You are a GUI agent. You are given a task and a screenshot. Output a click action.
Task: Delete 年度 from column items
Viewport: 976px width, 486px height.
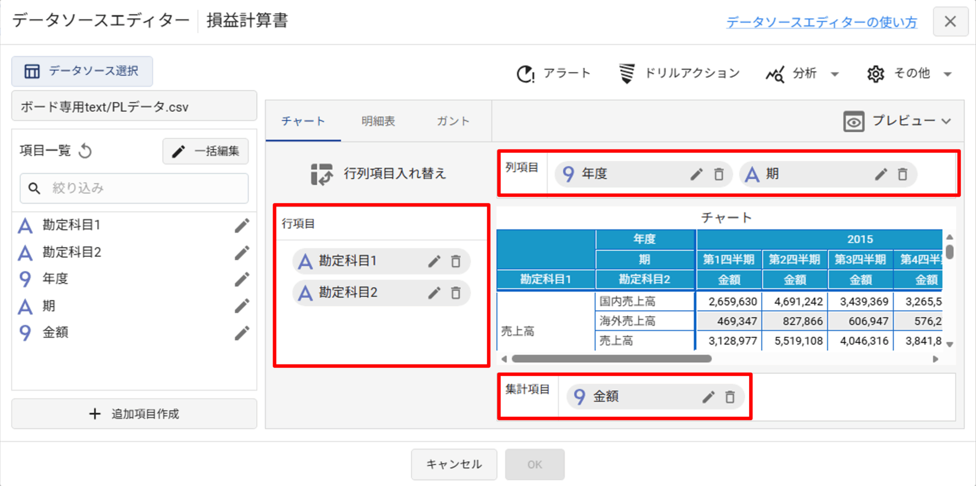[719, 174]
